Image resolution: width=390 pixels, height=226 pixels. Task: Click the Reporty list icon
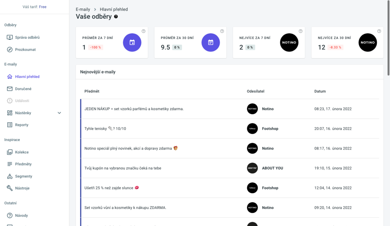[x=10, y=125]
